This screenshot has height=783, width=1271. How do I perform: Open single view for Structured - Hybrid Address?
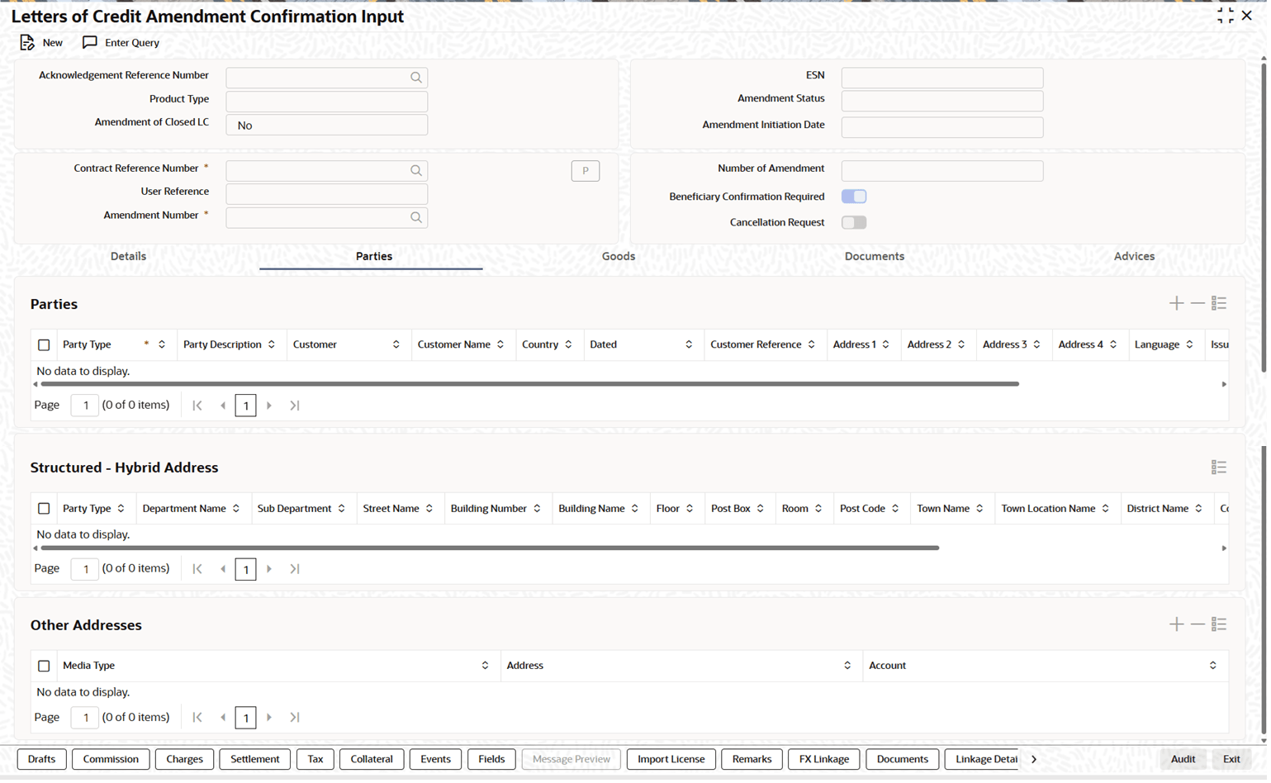pos(1219,467)
